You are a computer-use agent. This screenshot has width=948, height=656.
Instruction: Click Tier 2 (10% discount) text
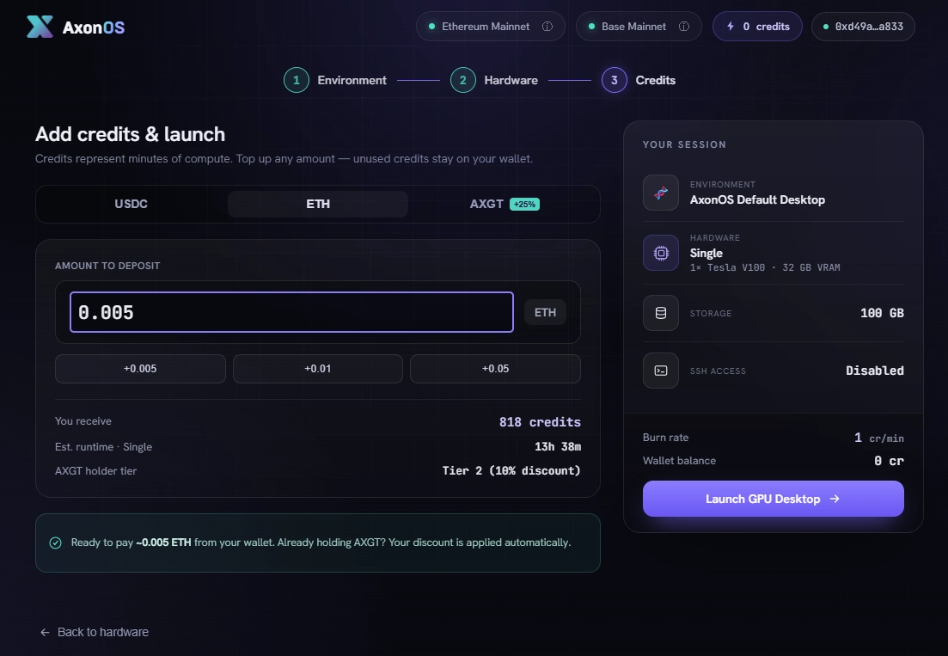pyautogui.click(x=511, y=471)
